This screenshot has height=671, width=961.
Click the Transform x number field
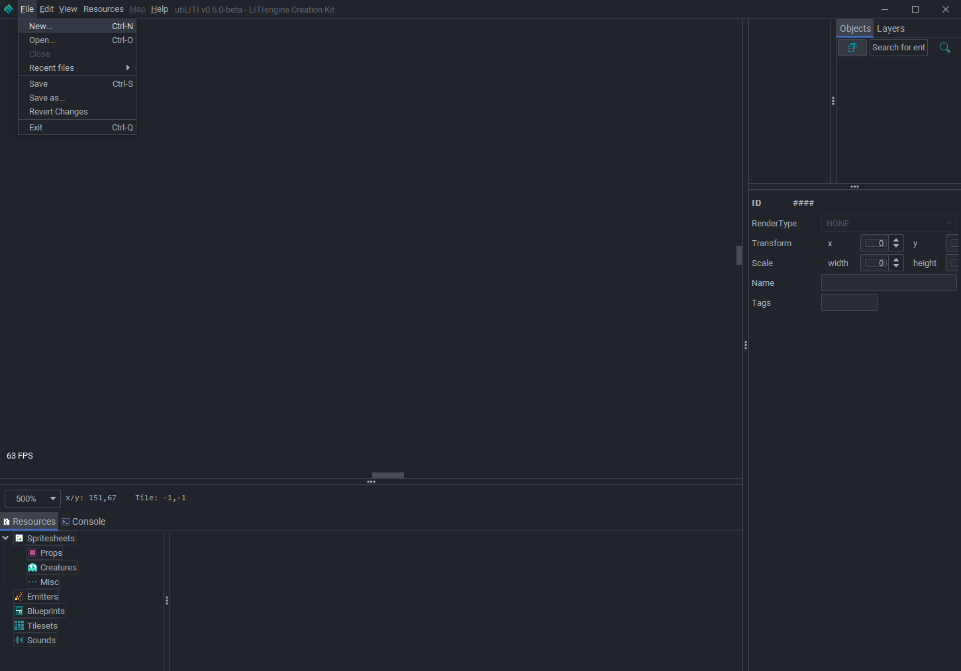pos(875,243)
